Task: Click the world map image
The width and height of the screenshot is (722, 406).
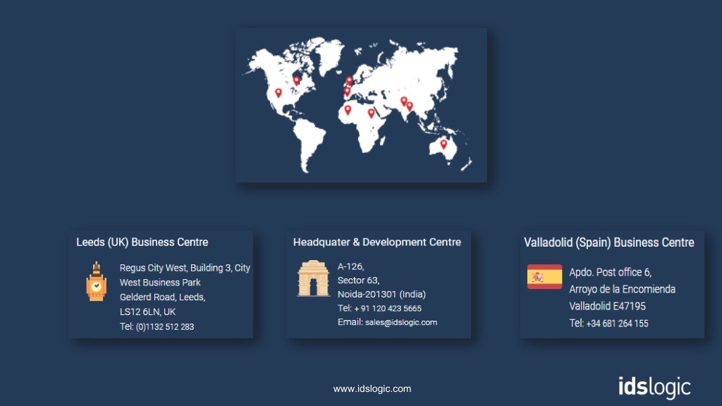Action: [x=361, y=106]
